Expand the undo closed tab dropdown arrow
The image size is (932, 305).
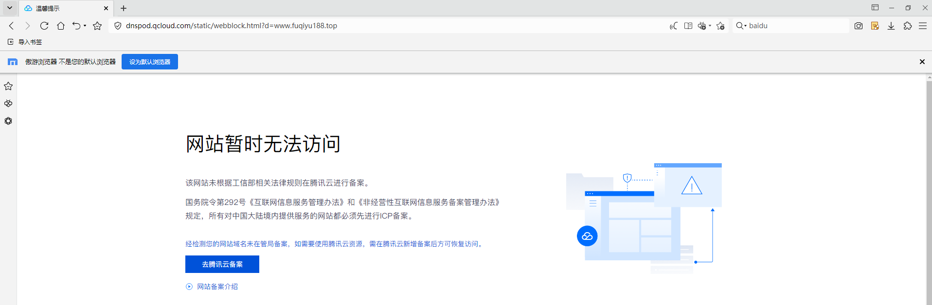[85, 26]
